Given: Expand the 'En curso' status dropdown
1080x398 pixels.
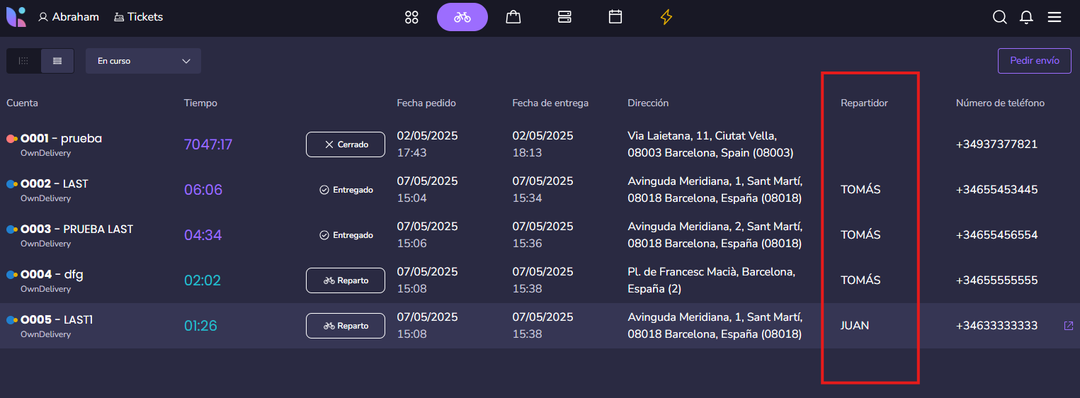Looking at the screenshot, I should pyautogui.click(x=143, y=61).
